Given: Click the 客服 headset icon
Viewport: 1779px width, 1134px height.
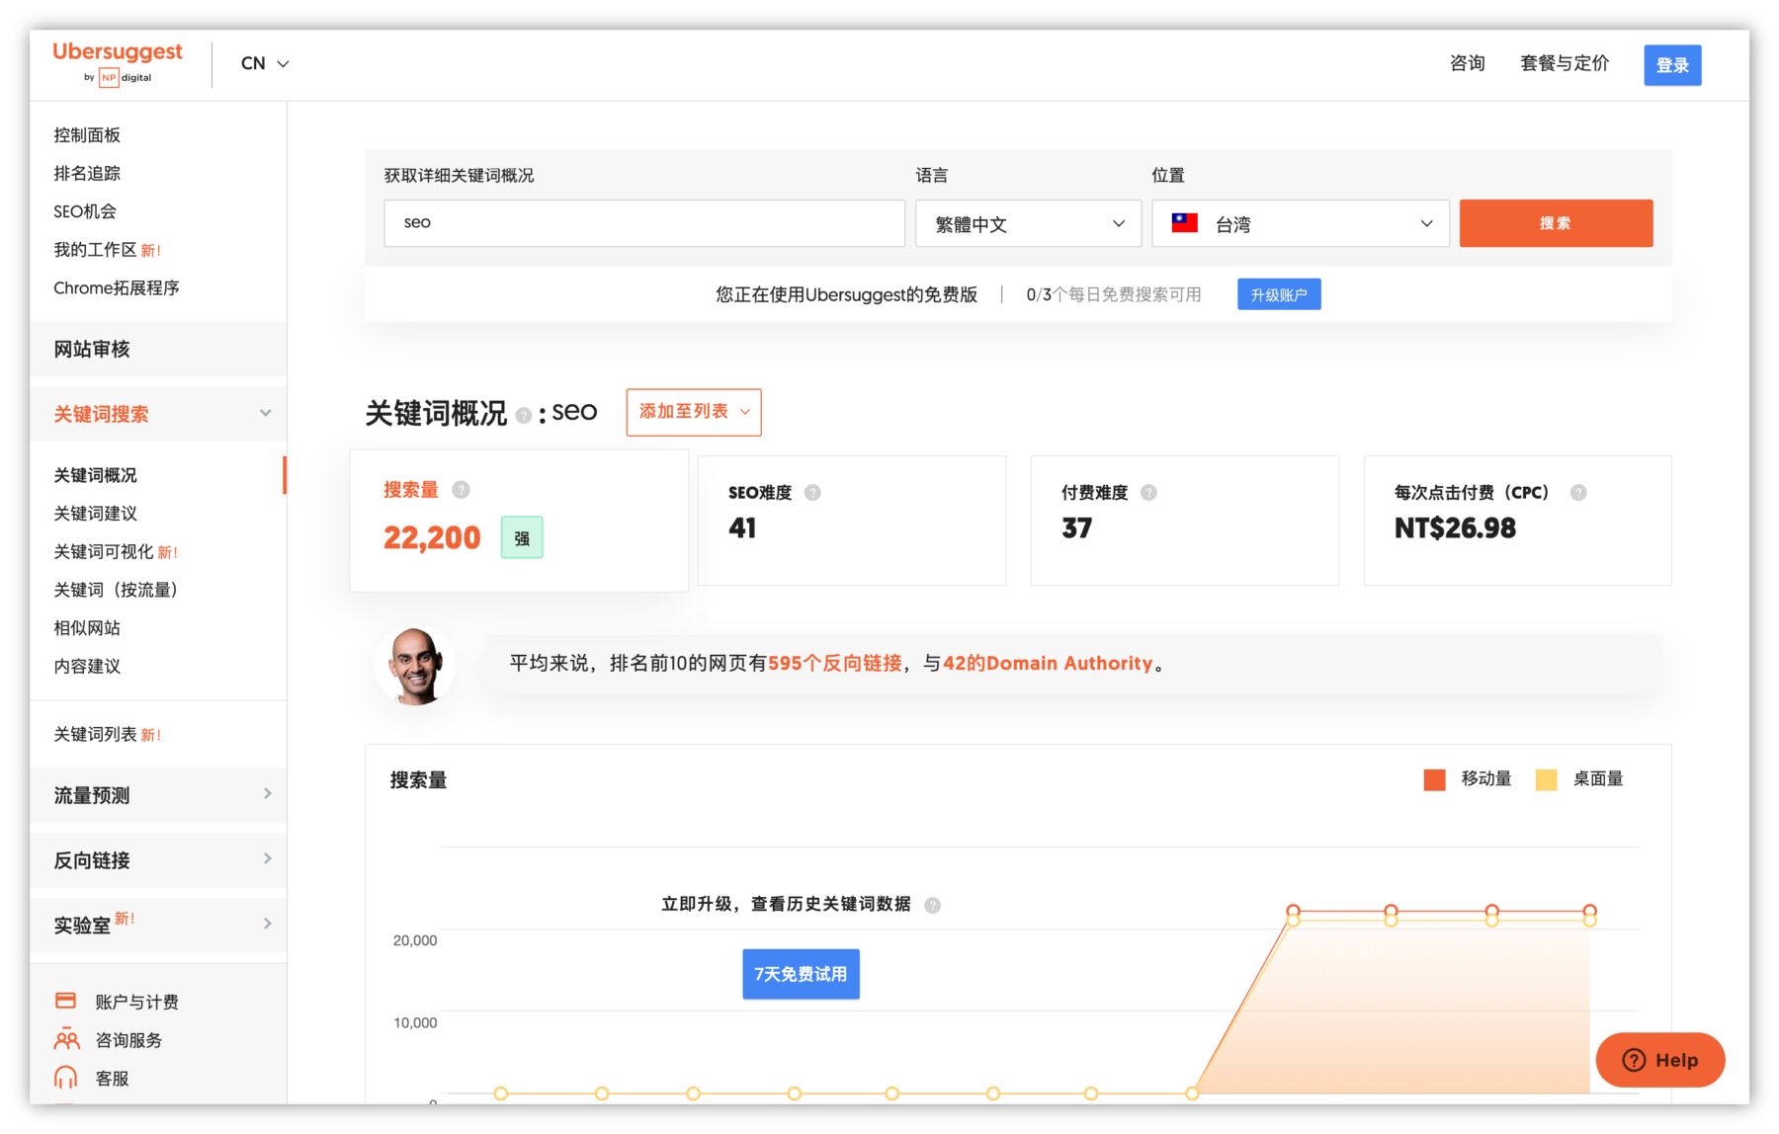Looking at the screenshot, I should [66, 1078].
